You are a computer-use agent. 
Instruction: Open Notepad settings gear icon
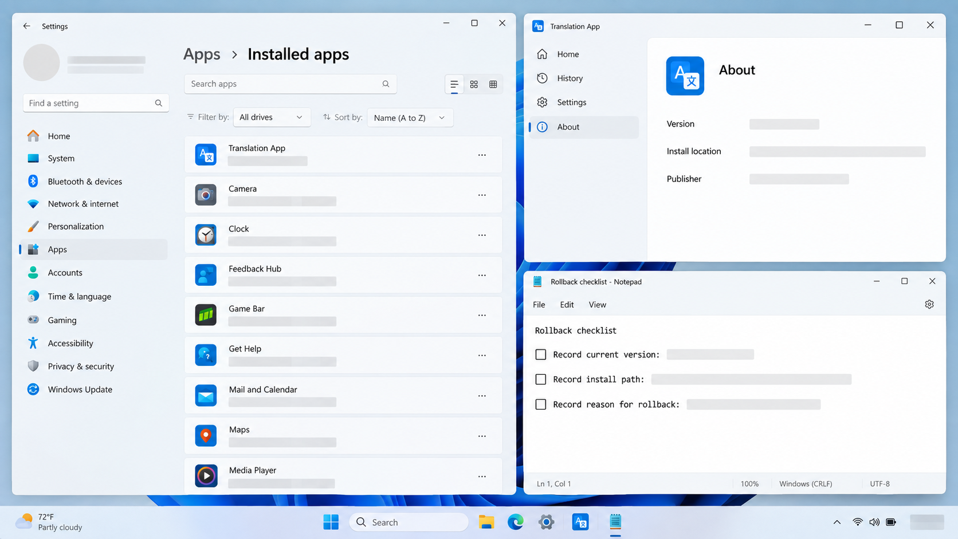(929, 304)
